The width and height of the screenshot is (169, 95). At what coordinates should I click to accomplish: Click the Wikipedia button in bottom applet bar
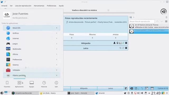[84, 88]
